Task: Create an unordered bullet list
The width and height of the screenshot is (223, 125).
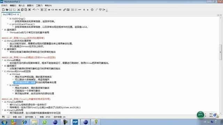Action: pos(72,10)
